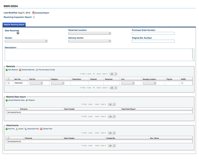Click the Import attachments icon
The width and height of the screenshot is (199, 164).
(x=17, y=129)
